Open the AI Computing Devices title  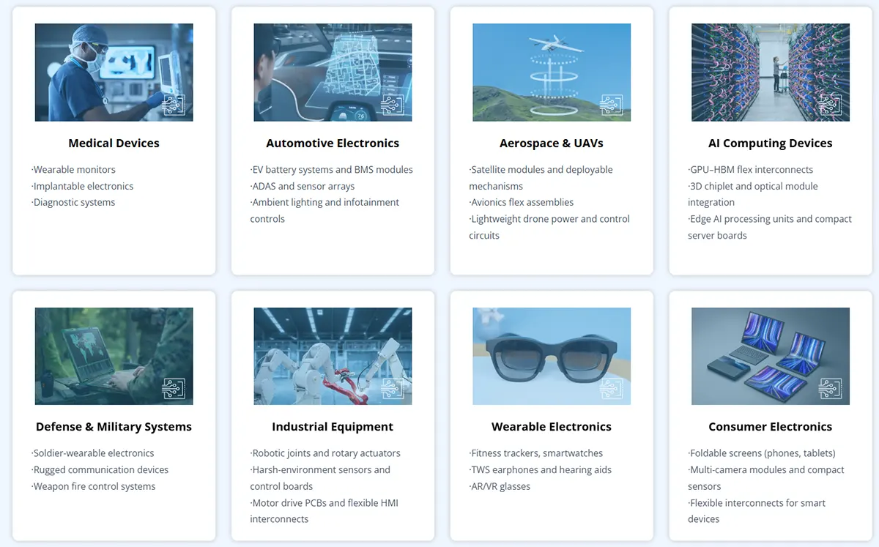pyautogui.click(x=771, y=144)
